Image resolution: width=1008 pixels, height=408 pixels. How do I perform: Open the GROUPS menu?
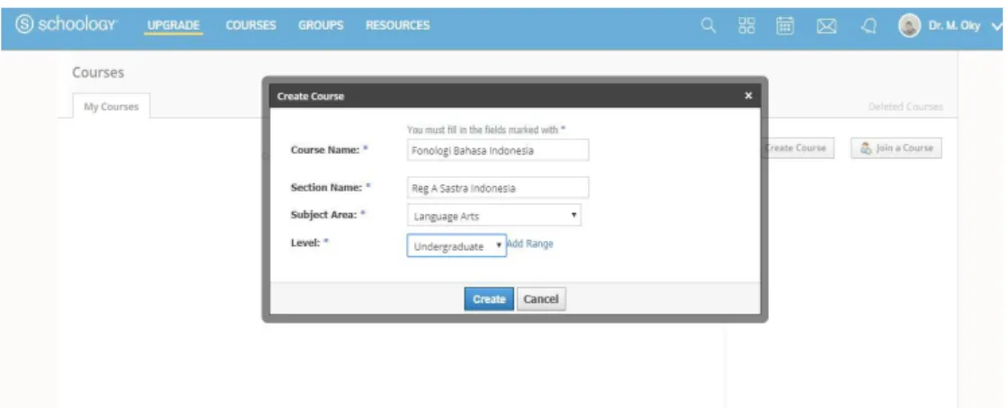[321, 26]
